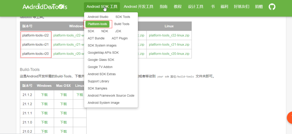Screen dimensions: 292x134
Task: Select Platform-tools from the dropdown
Action: 97,24
